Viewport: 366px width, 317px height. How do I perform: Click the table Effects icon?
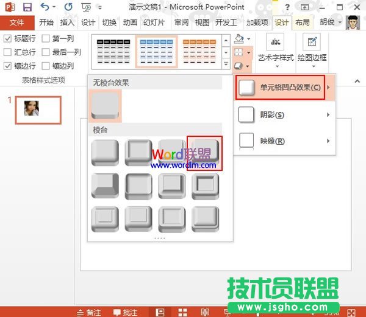(x=239, y=66)
